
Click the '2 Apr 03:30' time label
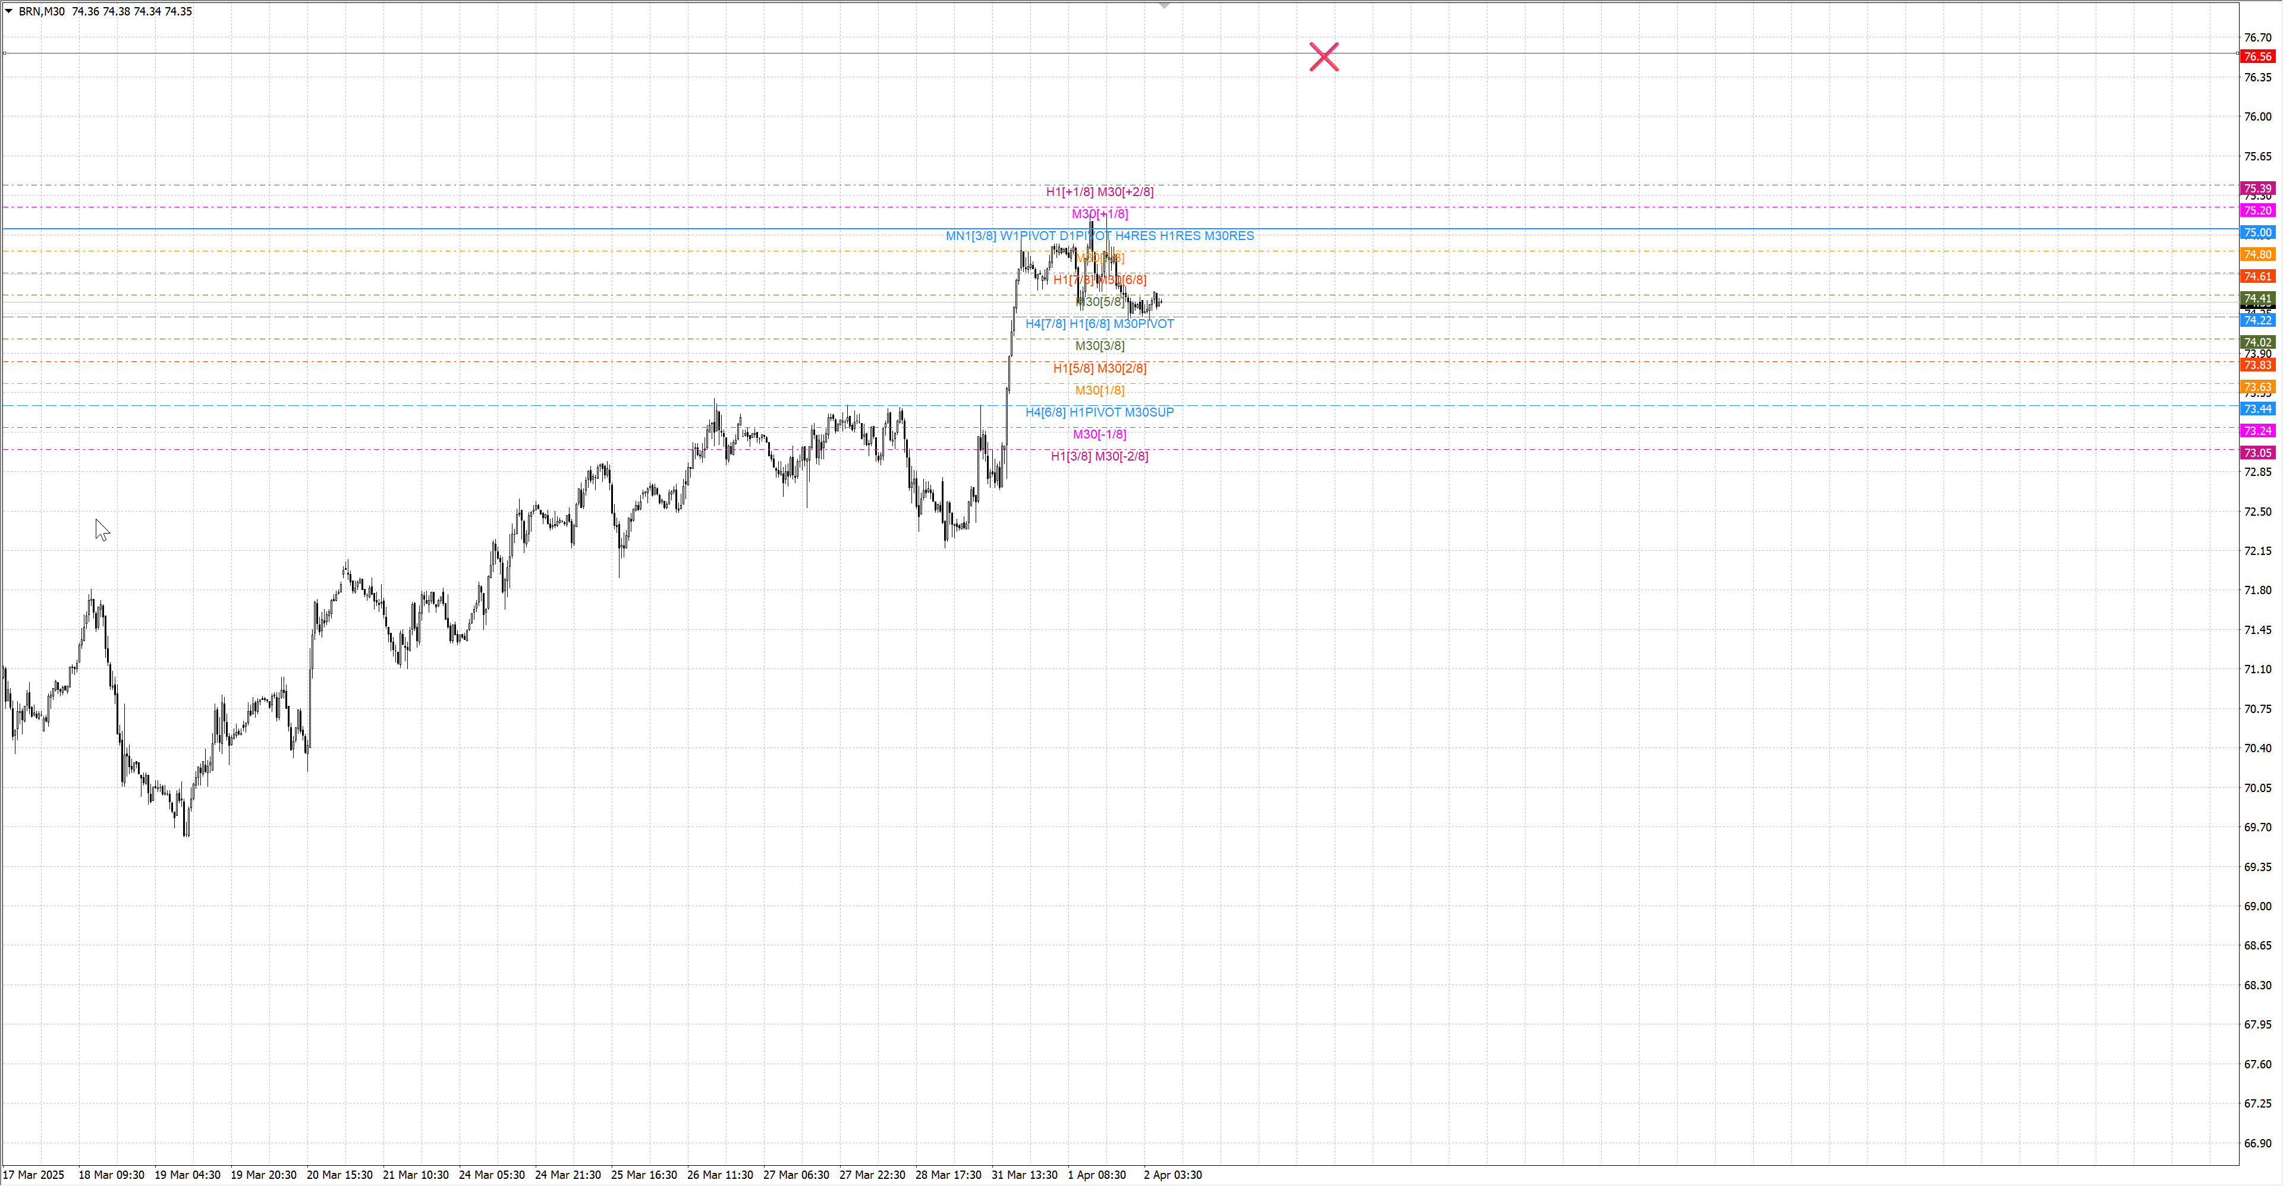pos(1172,1175)
